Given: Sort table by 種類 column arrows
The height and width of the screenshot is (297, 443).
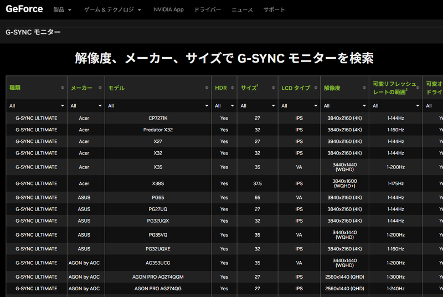Looking at the screenshot, I should 63,88.
